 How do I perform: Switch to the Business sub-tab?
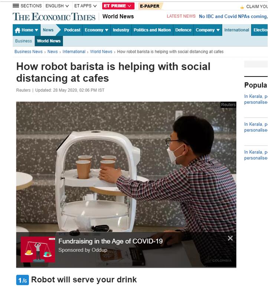[x=23, y=41]
